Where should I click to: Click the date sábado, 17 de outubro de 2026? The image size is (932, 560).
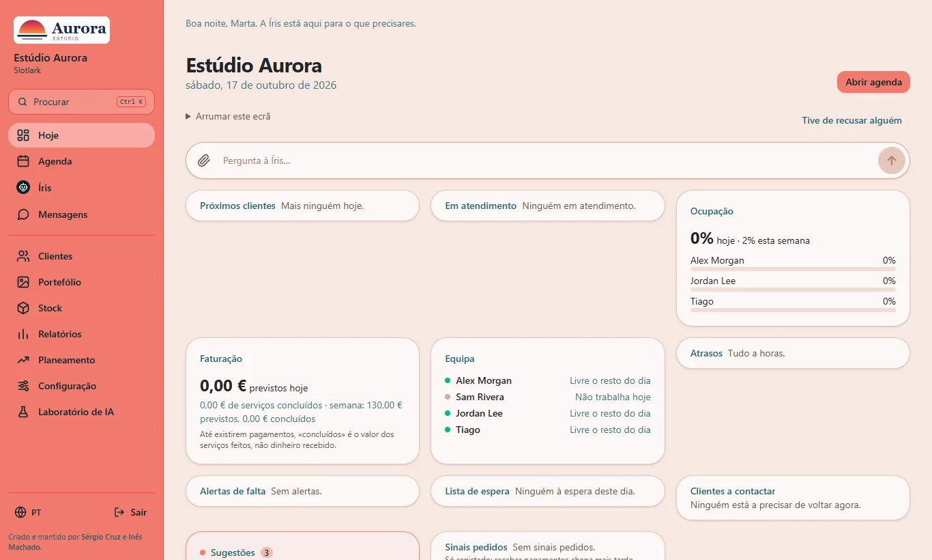pos(261,85)
